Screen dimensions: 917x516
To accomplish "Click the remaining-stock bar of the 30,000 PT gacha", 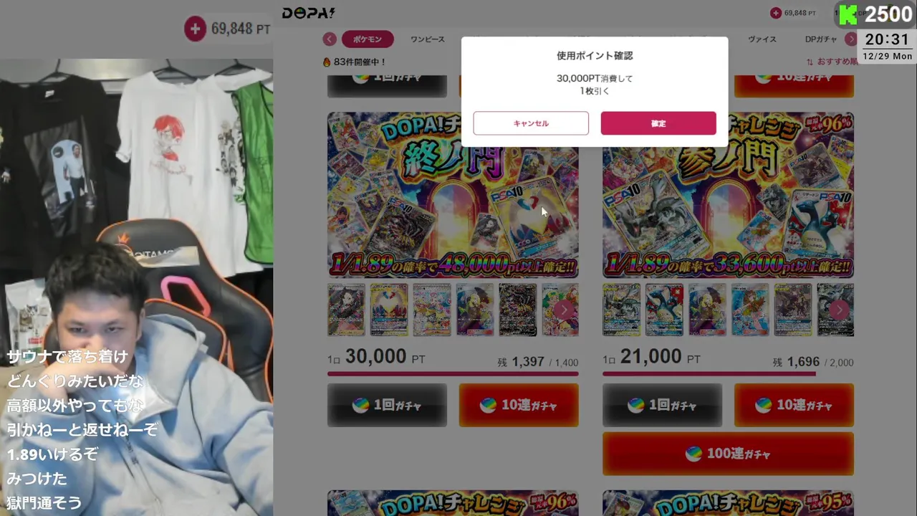I will pos(453,373).
